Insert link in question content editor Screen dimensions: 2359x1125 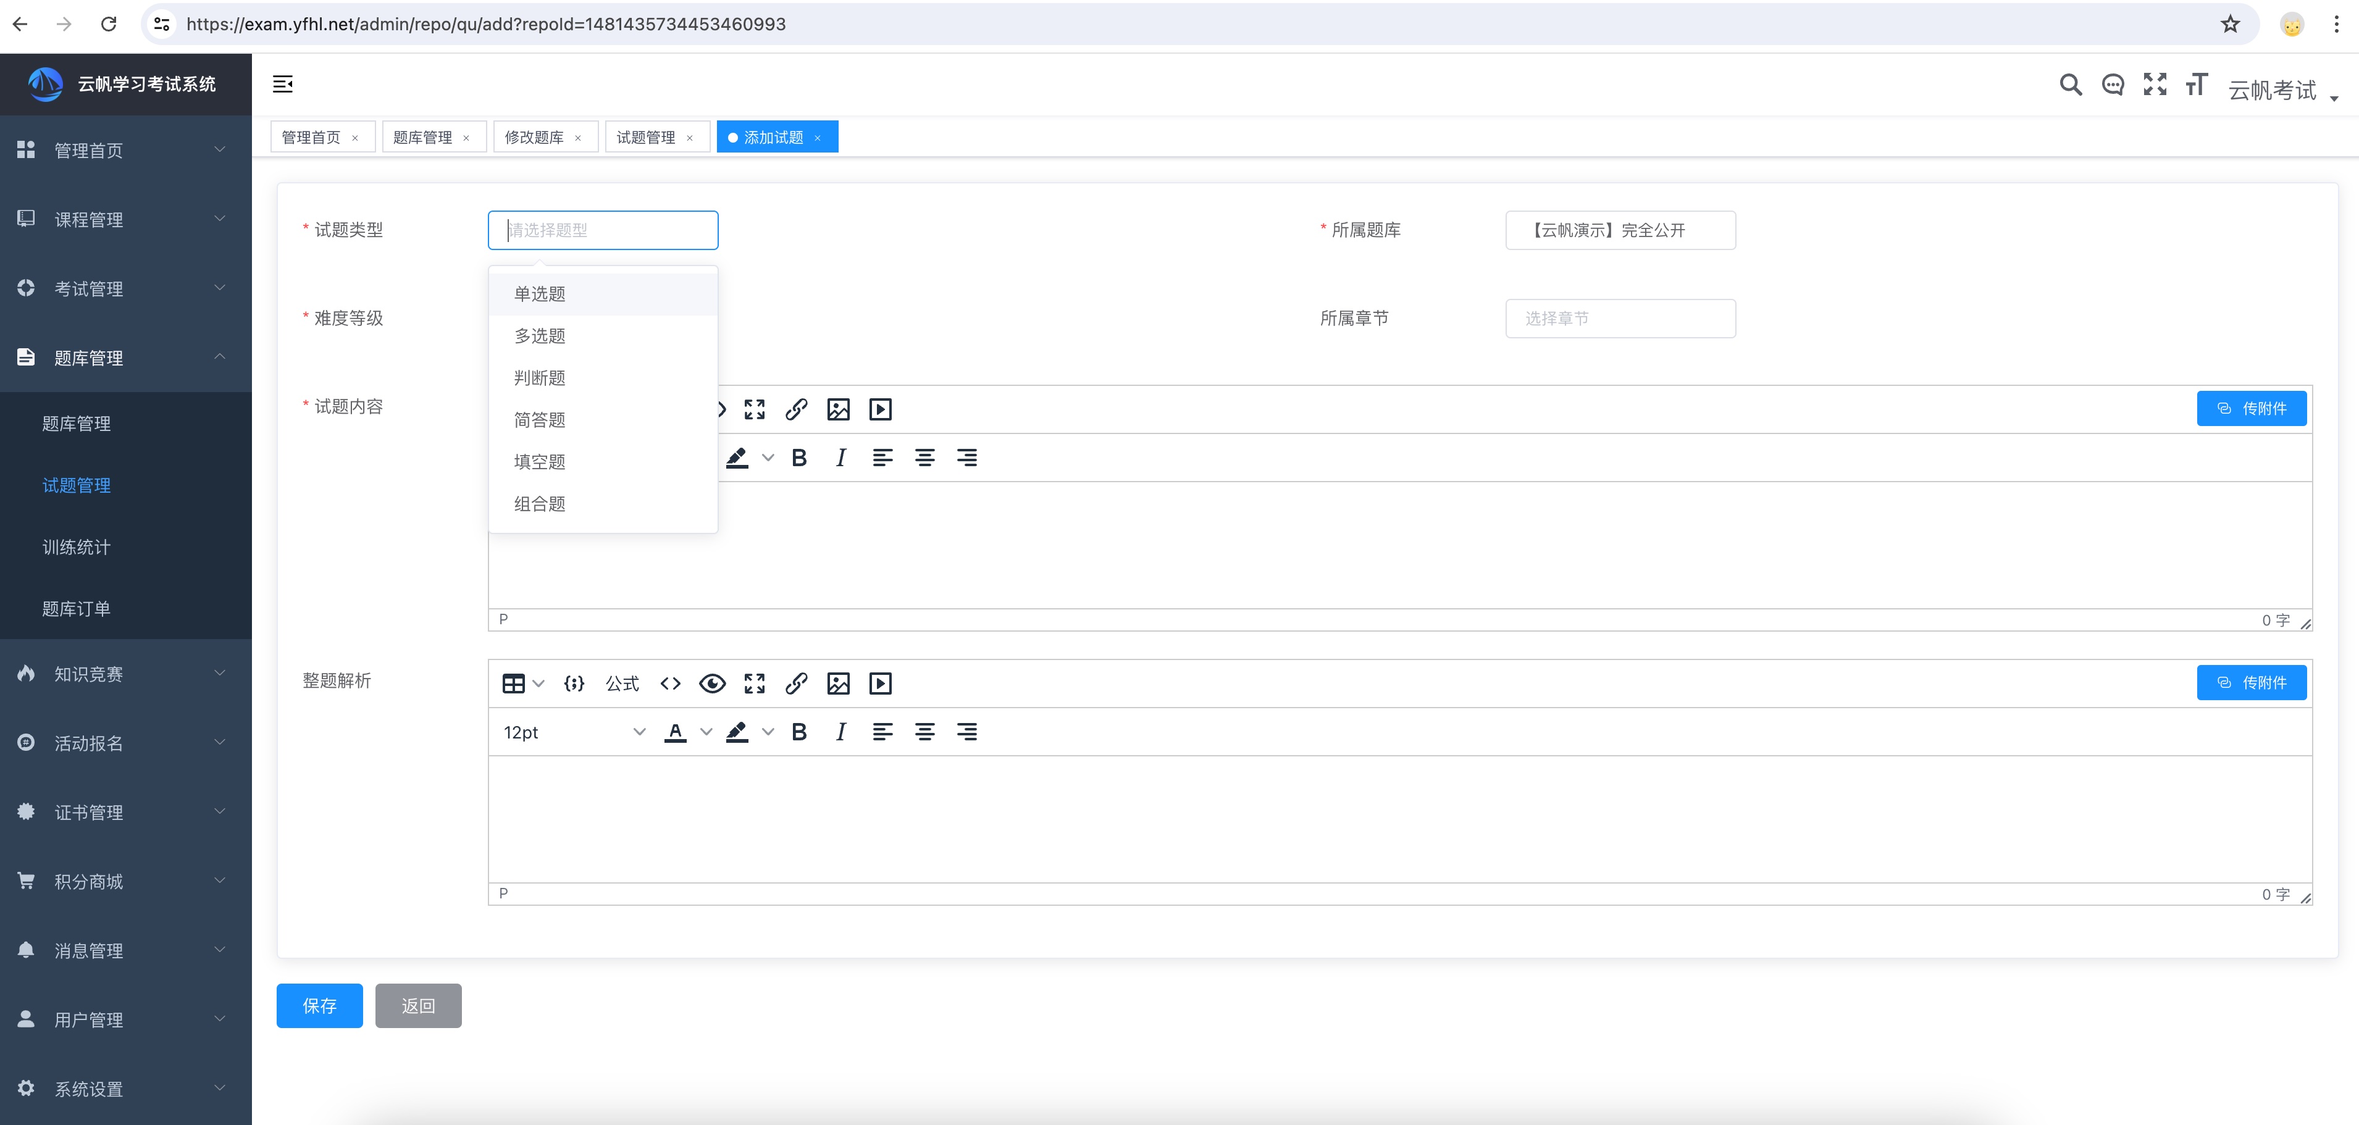[797, 409]
